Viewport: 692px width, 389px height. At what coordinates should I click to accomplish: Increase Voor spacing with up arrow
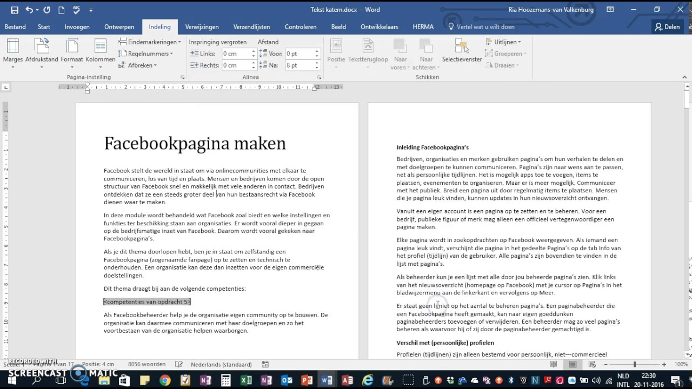pyautogui.click(x=316, y=51)
